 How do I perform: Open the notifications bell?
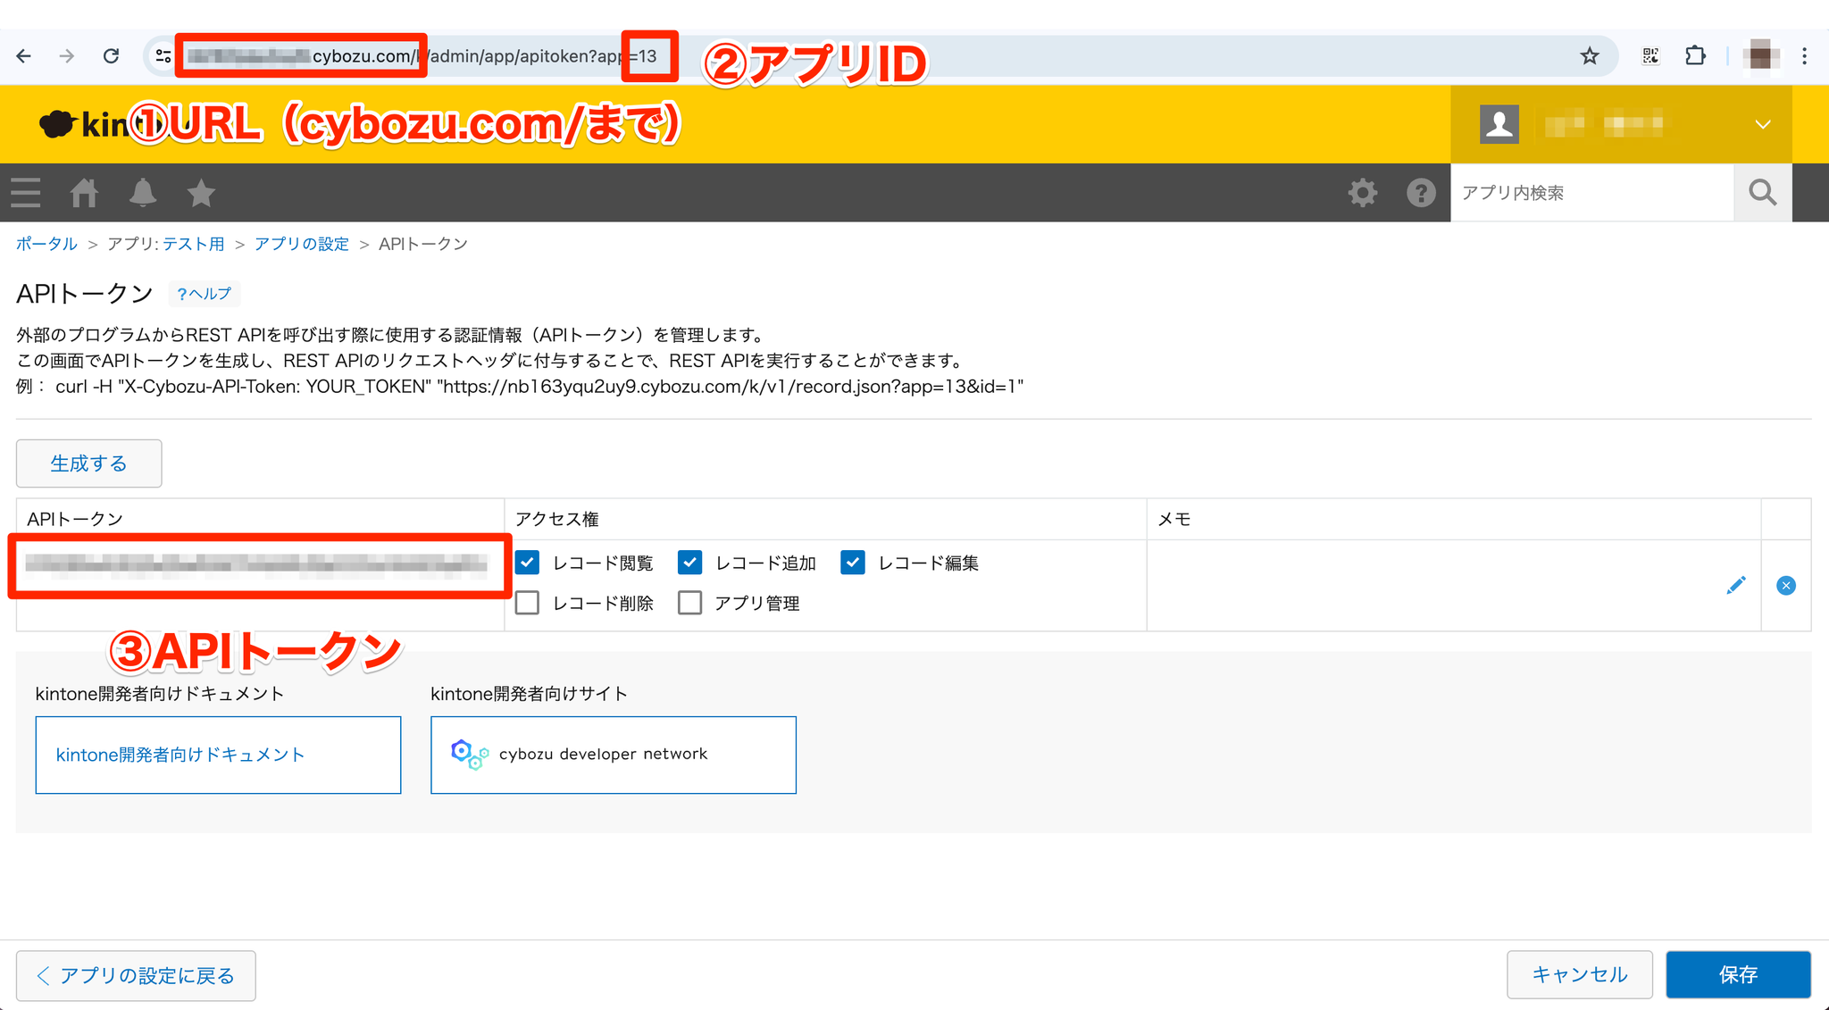pos(143,193)
